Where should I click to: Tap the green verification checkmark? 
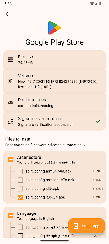[98, 121]
